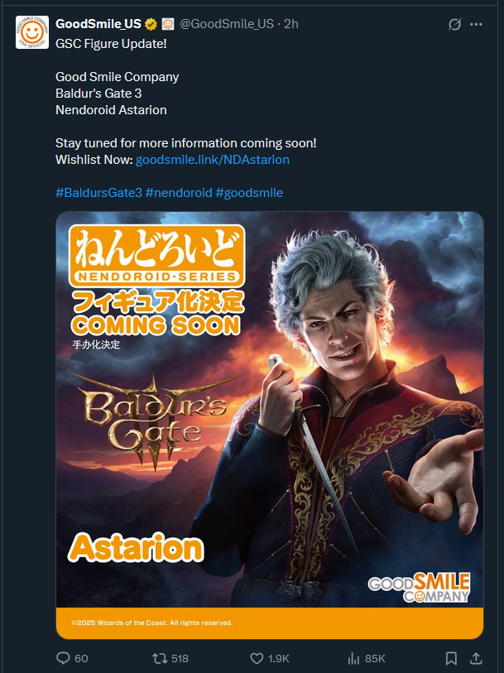Click the reply icon with 60 comments
This screenshot has height=673, width=504.
72,658
